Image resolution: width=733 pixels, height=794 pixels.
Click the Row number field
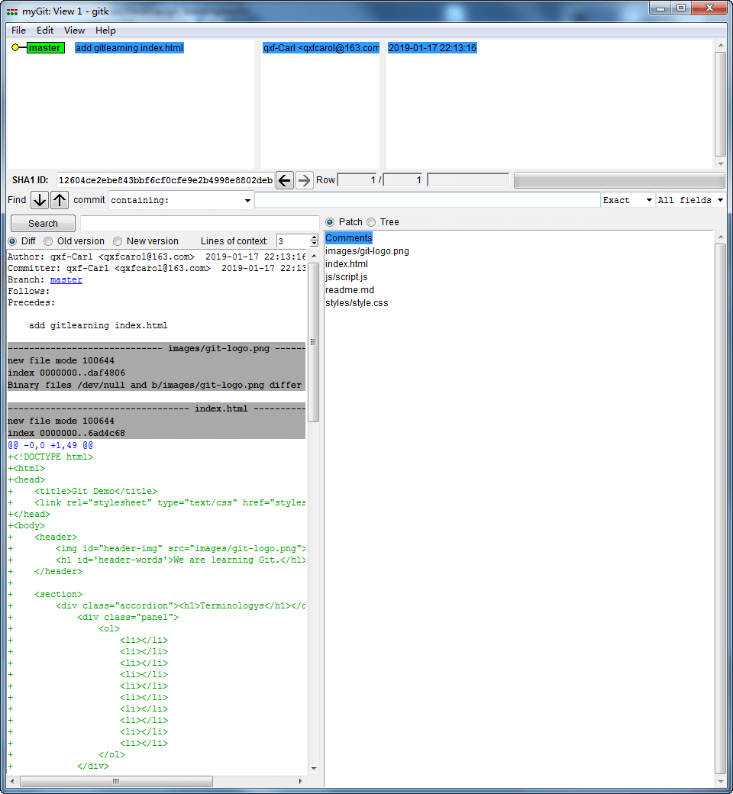point(358,179)
